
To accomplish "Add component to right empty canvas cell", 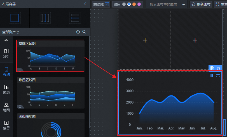I will pos(195,40).
